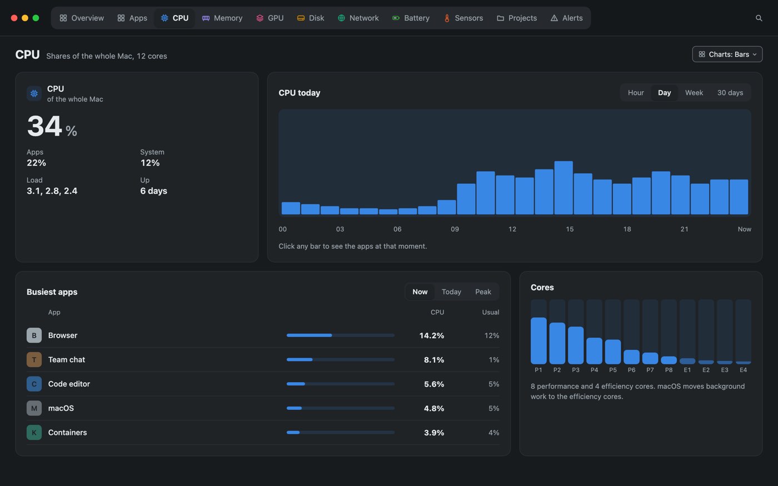Open the Apps tab
Viewport: 778px width, 486px height.
click(x=132, y=18)
